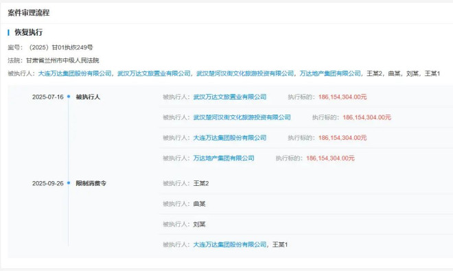
Task: Click the 2025-07-16 timeline dot marker
Action: [69, 97]
